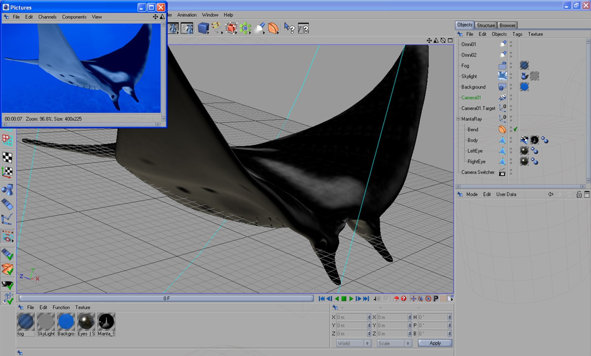The image size is (591, 356).
Task: Toggle the Bend deformer green checkmark
Action: tap(515, 130)
